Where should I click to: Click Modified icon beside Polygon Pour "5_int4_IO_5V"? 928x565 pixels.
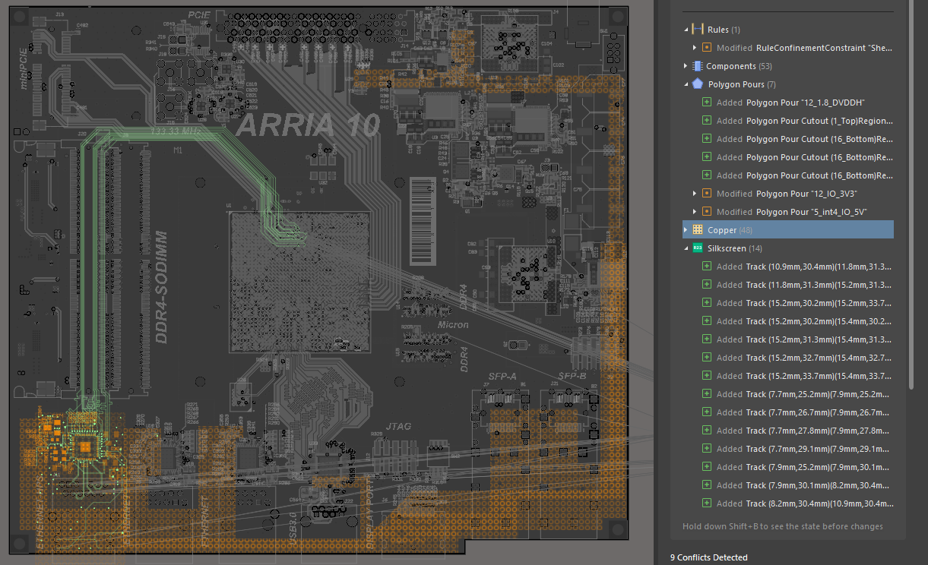pyautogui.click(x=707, y=212)
